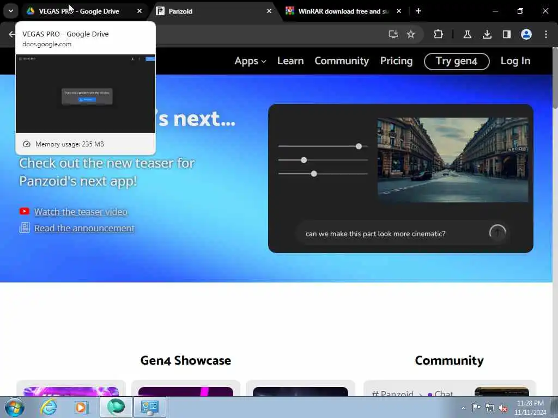Click the muted volume tray icon
This screenshot has width=558, height=418.
pos(503,408)
